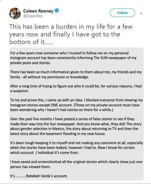Click the tweet line 'years now and finally I have got to the'
151x184 pixels.
tap(65, 34)
